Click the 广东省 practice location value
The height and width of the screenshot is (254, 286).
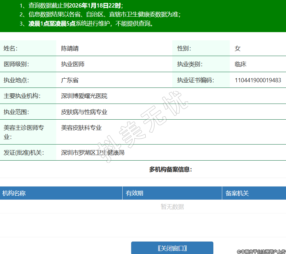click(x=70, y=80)
